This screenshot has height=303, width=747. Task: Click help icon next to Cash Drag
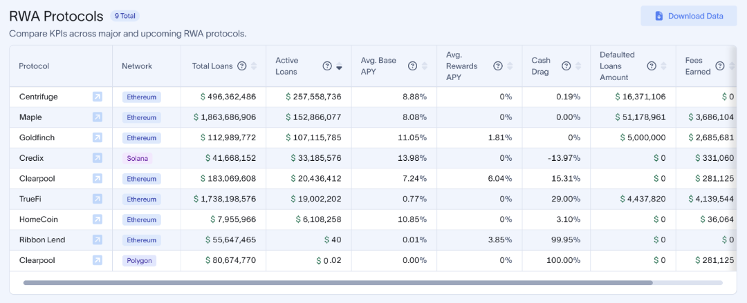(x=566, y=66)
